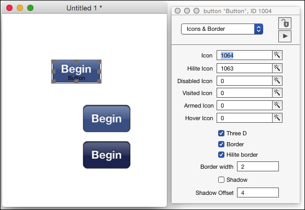This screenshot has height=210, width=305.
Task: Open icon chooser for Disabled Icon
Action: tap(277, 81)
